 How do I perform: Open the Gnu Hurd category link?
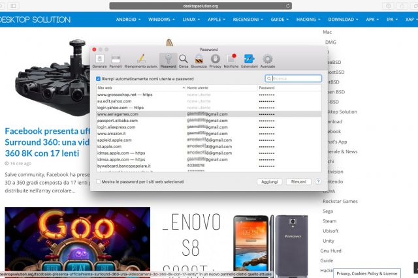pyautogui.click(x=331, y=251)
